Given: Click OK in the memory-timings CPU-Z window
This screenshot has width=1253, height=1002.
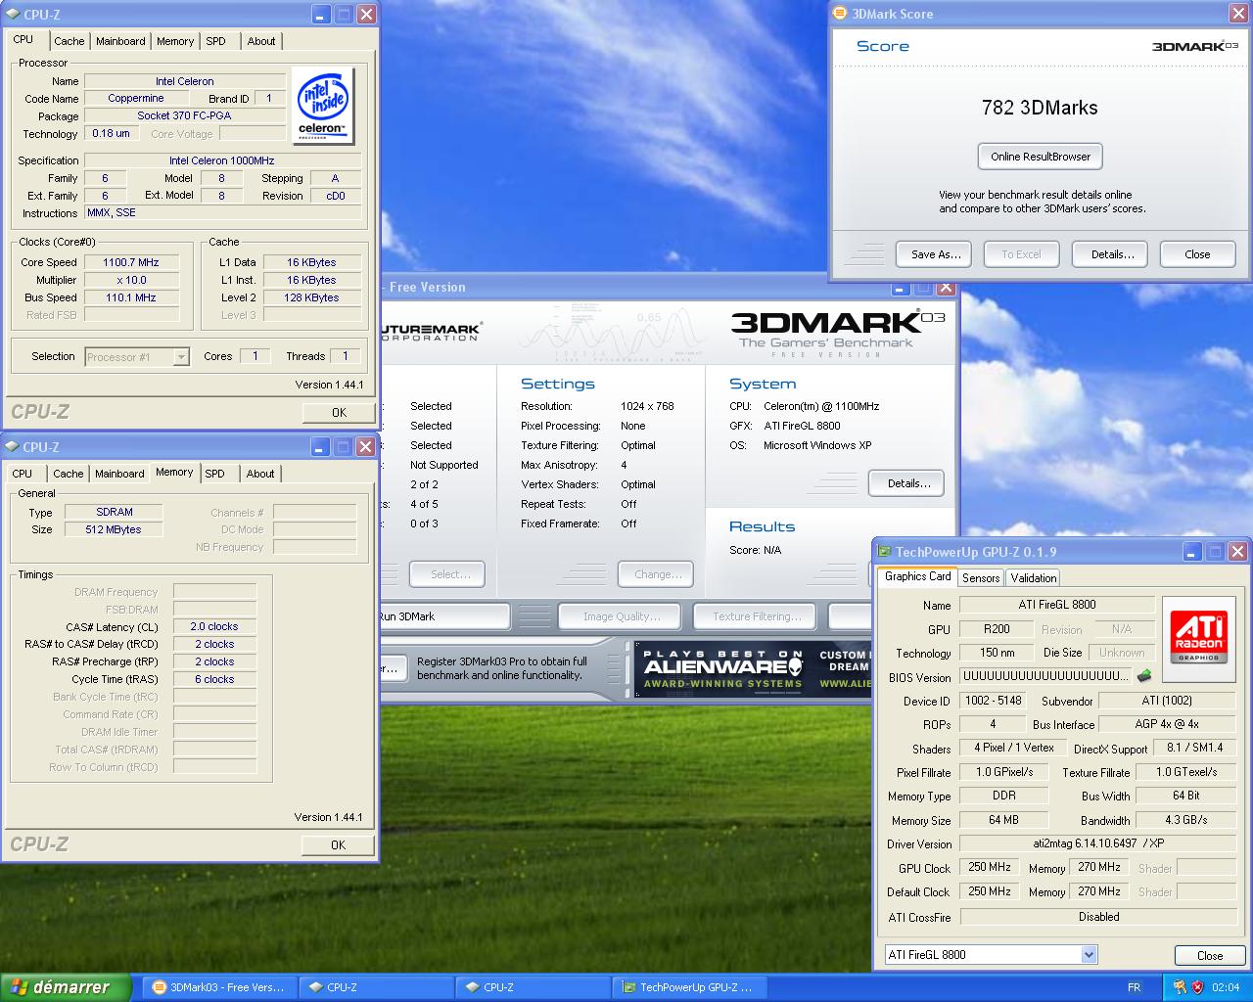Looking at the screenshot, I should (x=338, y=845).
